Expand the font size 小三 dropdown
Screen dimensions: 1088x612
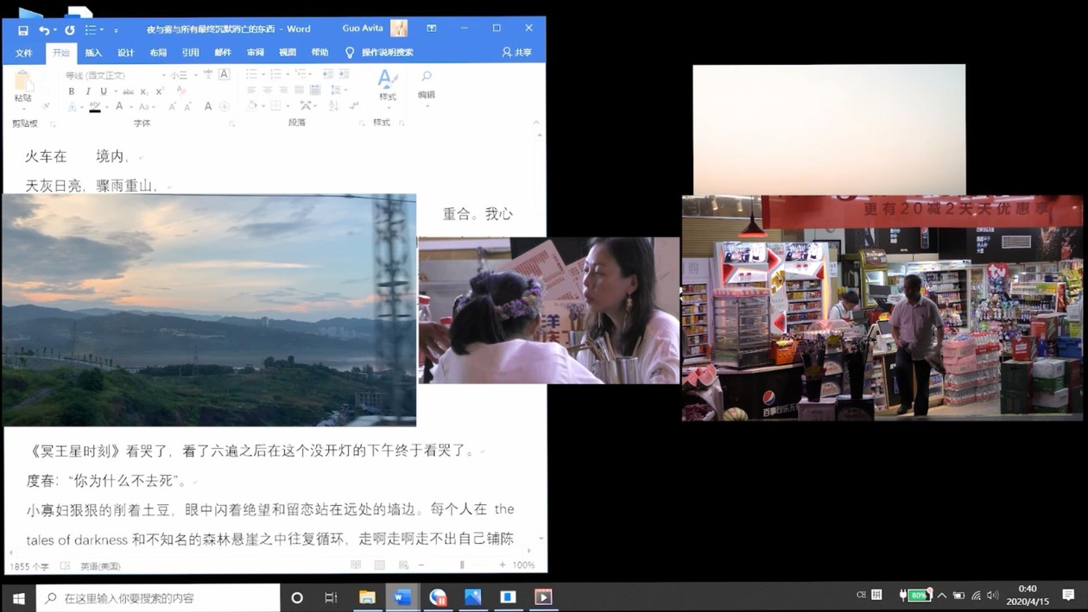coord(195,75)
